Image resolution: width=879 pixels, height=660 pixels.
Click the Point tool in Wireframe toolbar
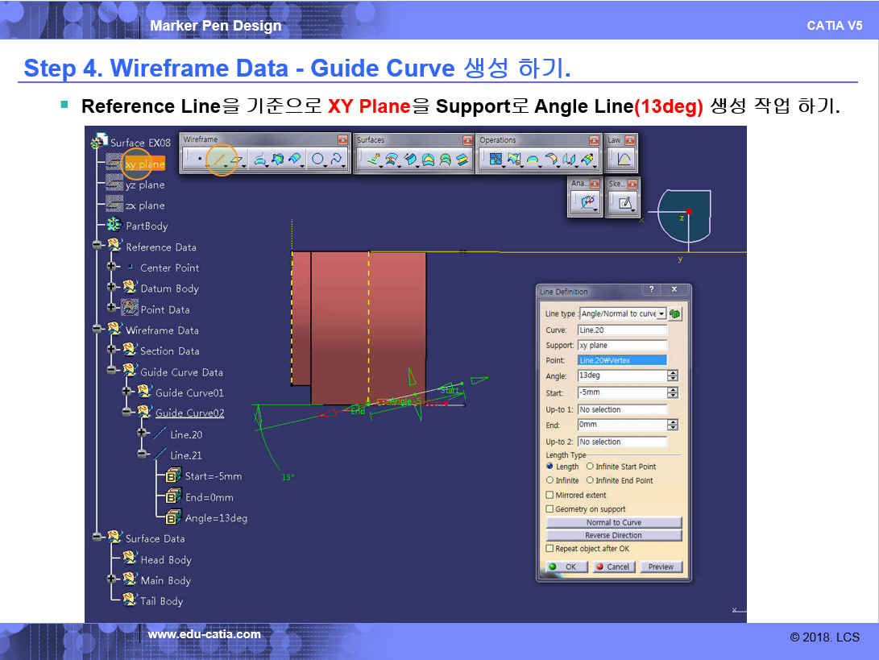coord(197,160)
